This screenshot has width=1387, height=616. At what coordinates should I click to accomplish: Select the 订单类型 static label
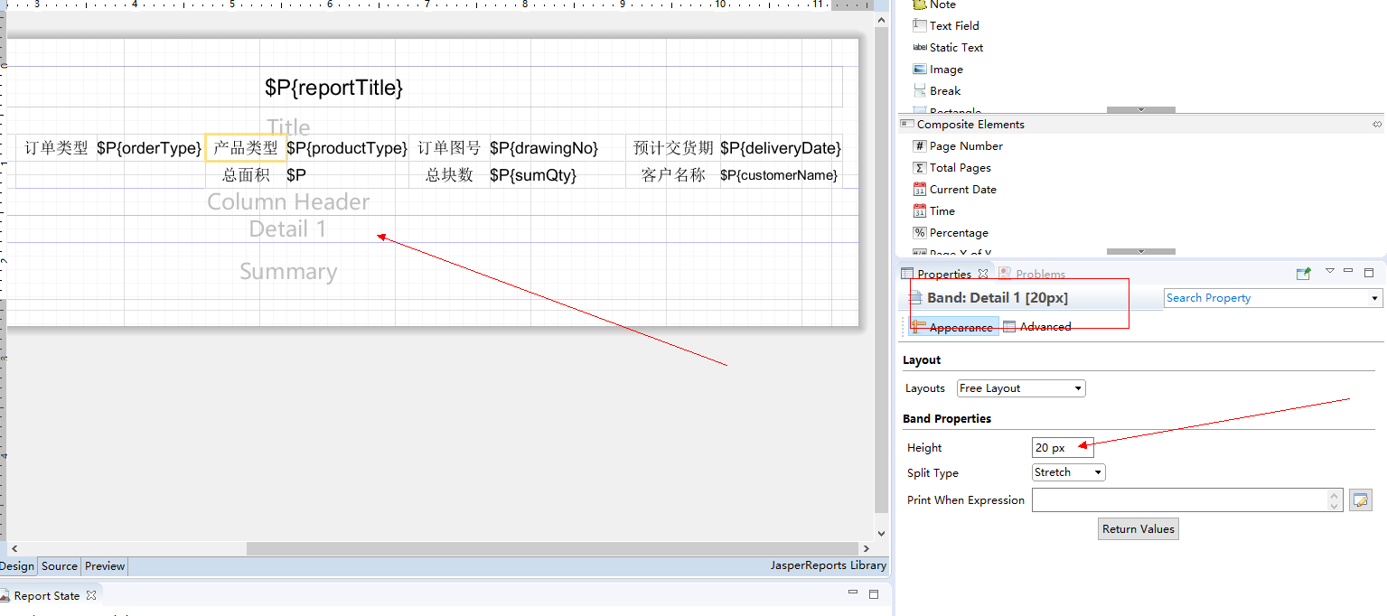(56, 148)
